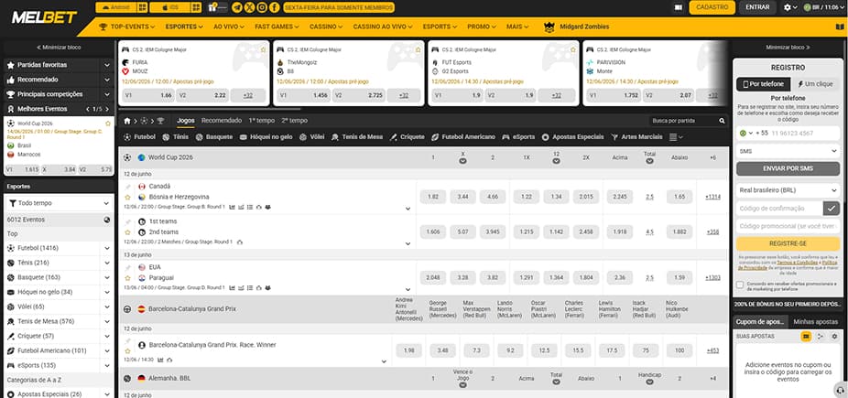
Task: Open the Facebook social icon
Action: (x=274, y=7)
